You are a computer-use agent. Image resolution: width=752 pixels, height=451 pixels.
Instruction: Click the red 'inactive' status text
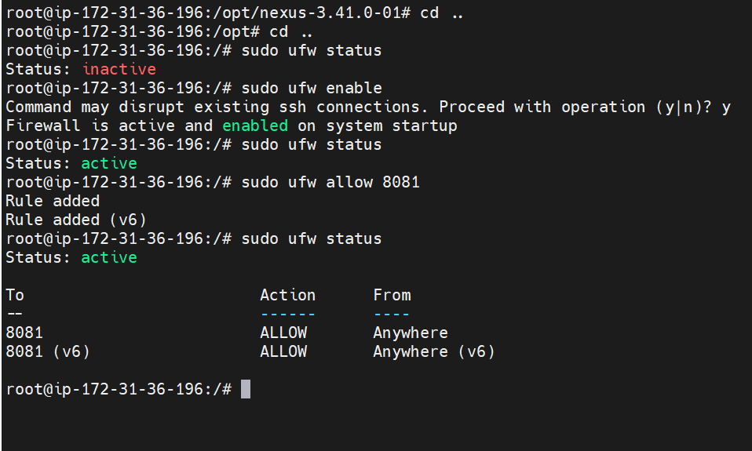point(119,69)
